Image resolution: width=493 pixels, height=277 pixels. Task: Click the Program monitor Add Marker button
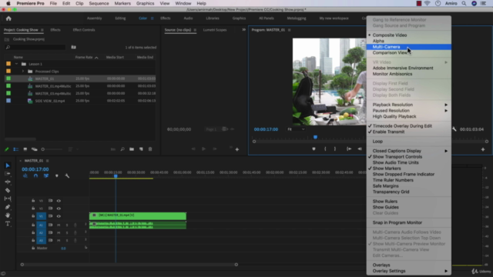[314, 149]
